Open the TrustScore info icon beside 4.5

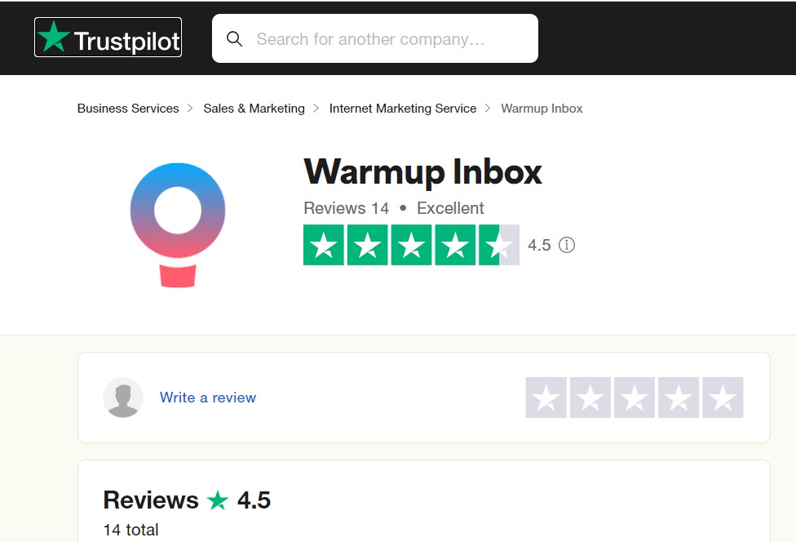[567, 245]
